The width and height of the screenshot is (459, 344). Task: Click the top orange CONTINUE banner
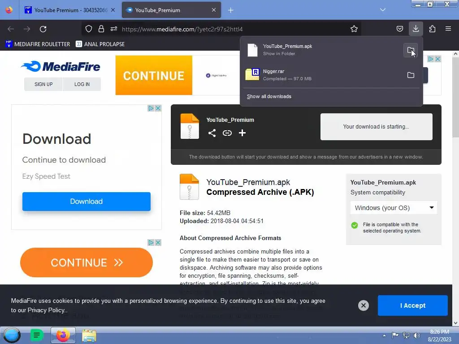coord(154,75)
